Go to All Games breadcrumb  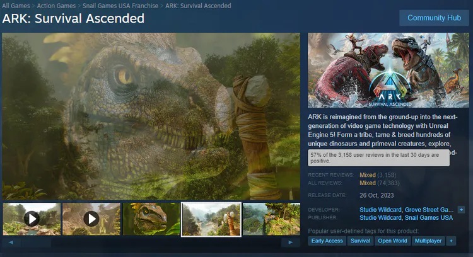click(16, 6)
